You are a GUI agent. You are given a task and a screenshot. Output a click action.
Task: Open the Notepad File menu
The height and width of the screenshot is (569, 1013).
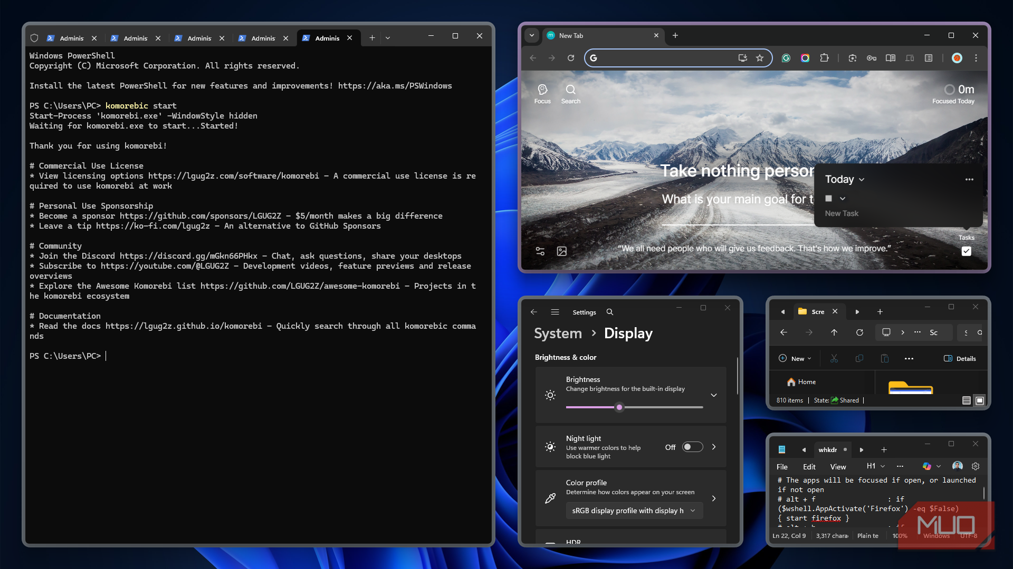point(782,467)
